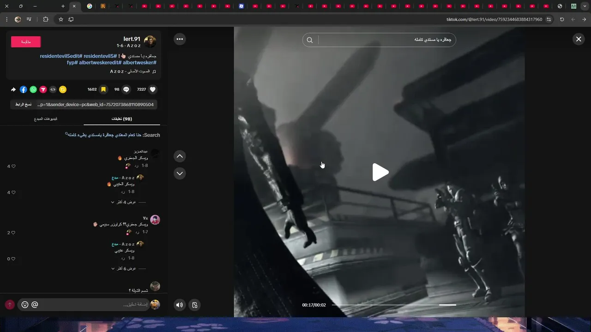The image size is (591, 332).
Task: Copy the video link with the copy link button
Action: pos(23,105)
